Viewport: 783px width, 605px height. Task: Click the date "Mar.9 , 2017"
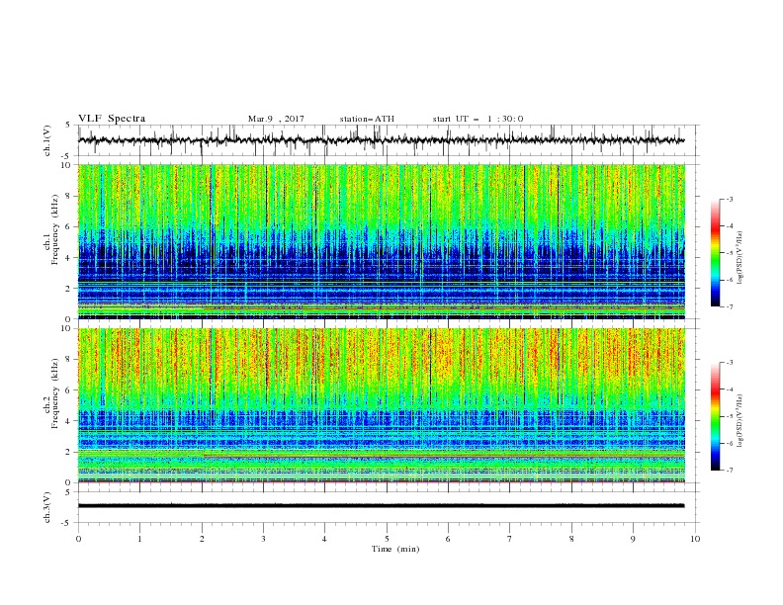point(276,119)
